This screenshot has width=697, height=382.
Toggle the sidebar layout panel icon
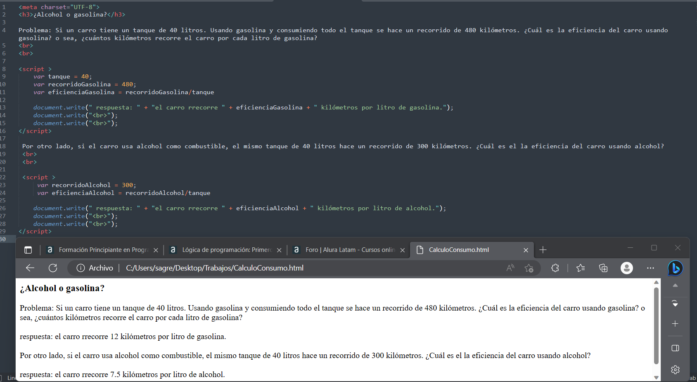click(675, 348)
